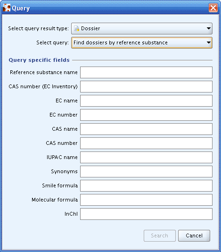The width and height of the screenshot is (221, 252).
Task: Click the CAS number (EC Inventory) field
Action: [146, 87]
